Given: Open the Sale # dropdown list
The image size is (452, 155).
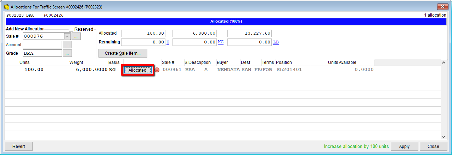Looking at the screenshot, I should point(67,36).
